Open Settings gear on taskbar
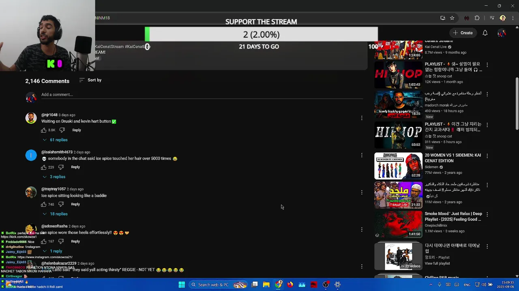519x291 pixels. (337, 285)
